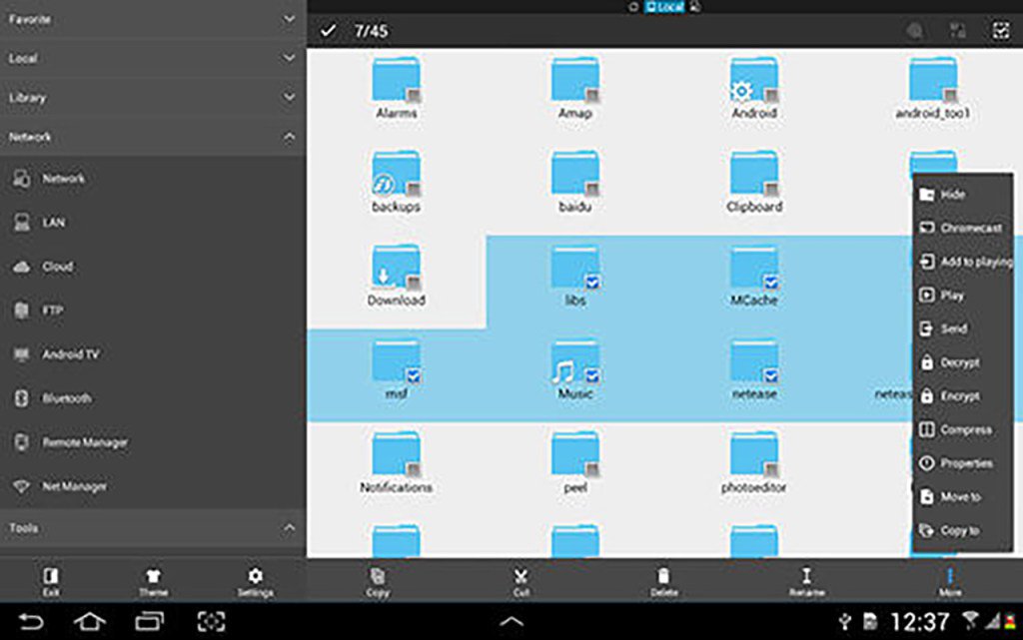1023x640 pixels.
Task: Open the Amap folder
Action: (x=574, y=88)
